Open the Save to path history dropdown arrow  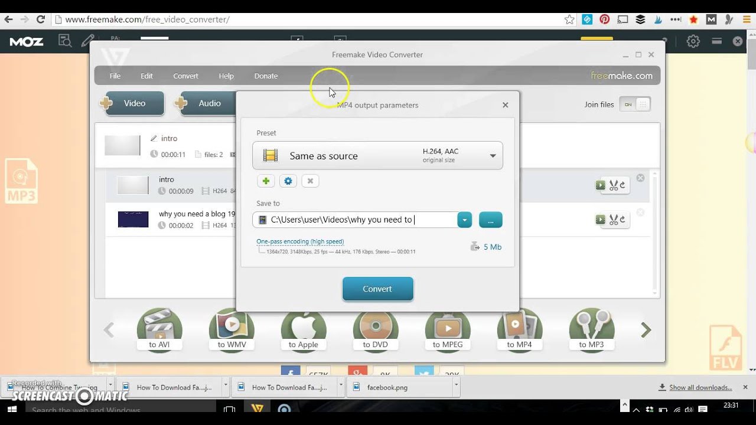pos(465,220)
